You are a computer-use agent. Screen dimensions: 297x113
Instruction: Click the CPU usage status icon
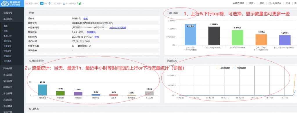[26, 3]
